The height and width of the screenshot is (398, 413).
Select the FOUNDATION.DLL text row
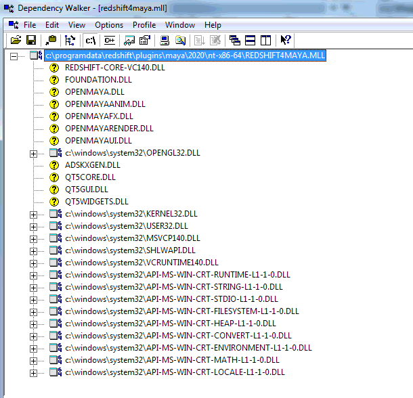pyautogui.click(x=98, y=80)
